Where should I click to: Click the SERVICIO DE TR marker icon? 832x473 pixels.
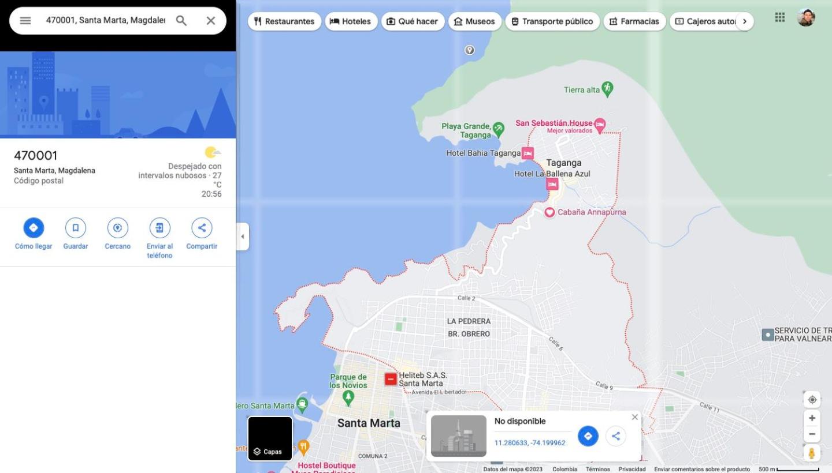point(768,335)
